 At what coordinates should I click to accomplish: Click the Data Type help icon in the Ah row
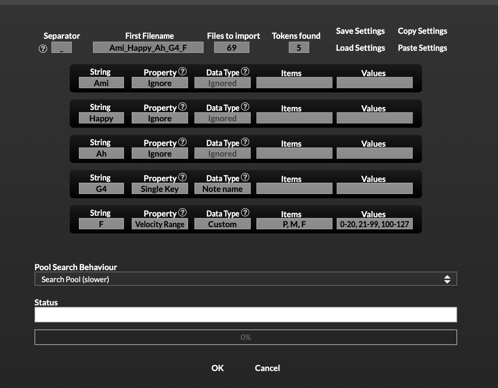pos(245,142)
